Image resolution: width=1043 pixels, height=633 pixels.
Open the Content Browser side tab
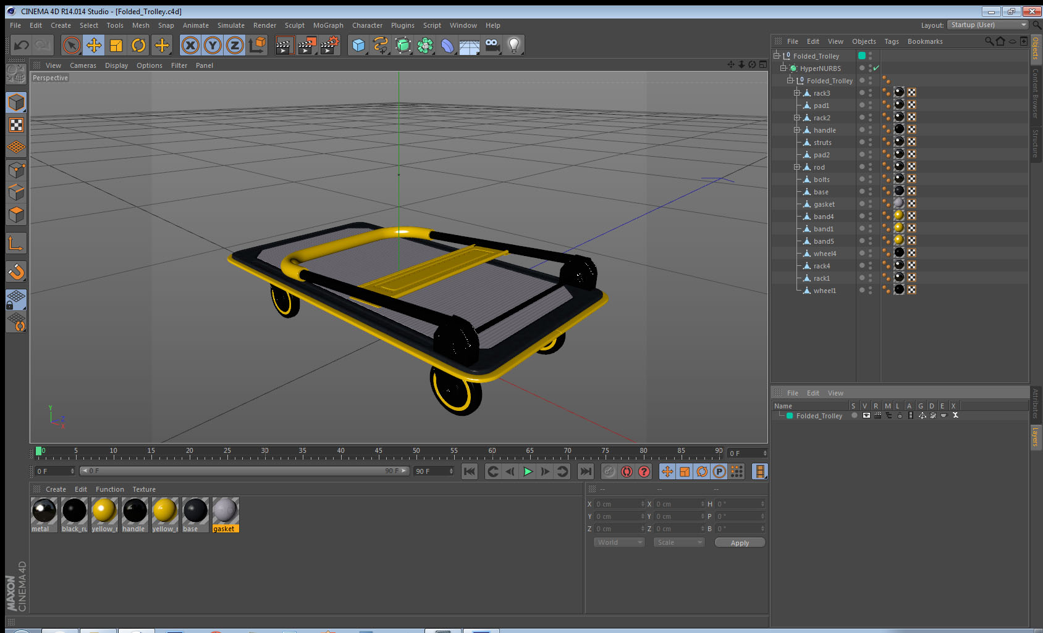pyautogui.click(x=1036, y=93)
